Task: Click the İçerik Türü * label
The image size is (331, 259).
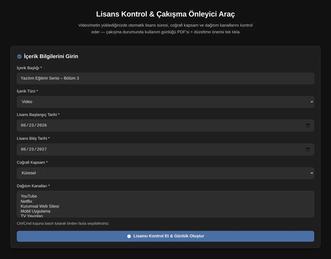Action: (x=27, y=91)
